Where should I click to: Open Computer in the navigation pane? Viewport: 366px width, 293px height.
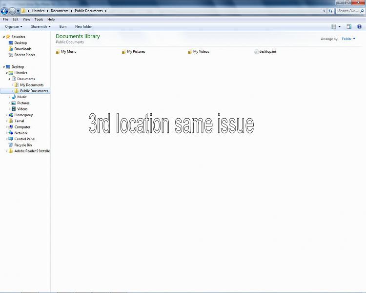tap(20, 127)
